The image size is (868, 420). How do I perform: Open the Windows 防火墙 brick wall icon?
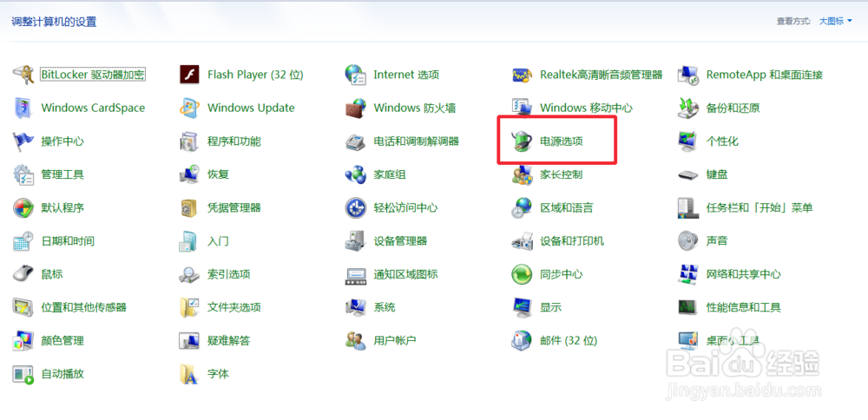pos(355,108)
